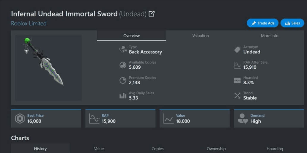Click the wave chart icon in RAP card
This screenshot has height=153, width=307.
point(94,118)
